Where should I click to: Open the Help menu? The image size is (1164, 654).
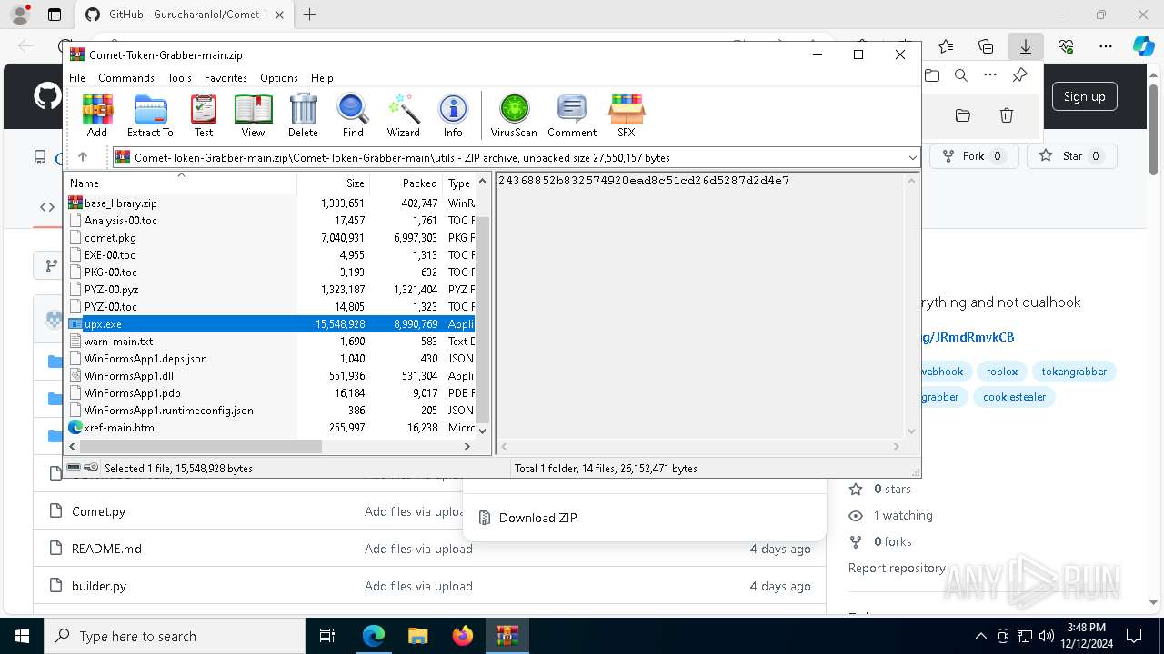[322, 78]
